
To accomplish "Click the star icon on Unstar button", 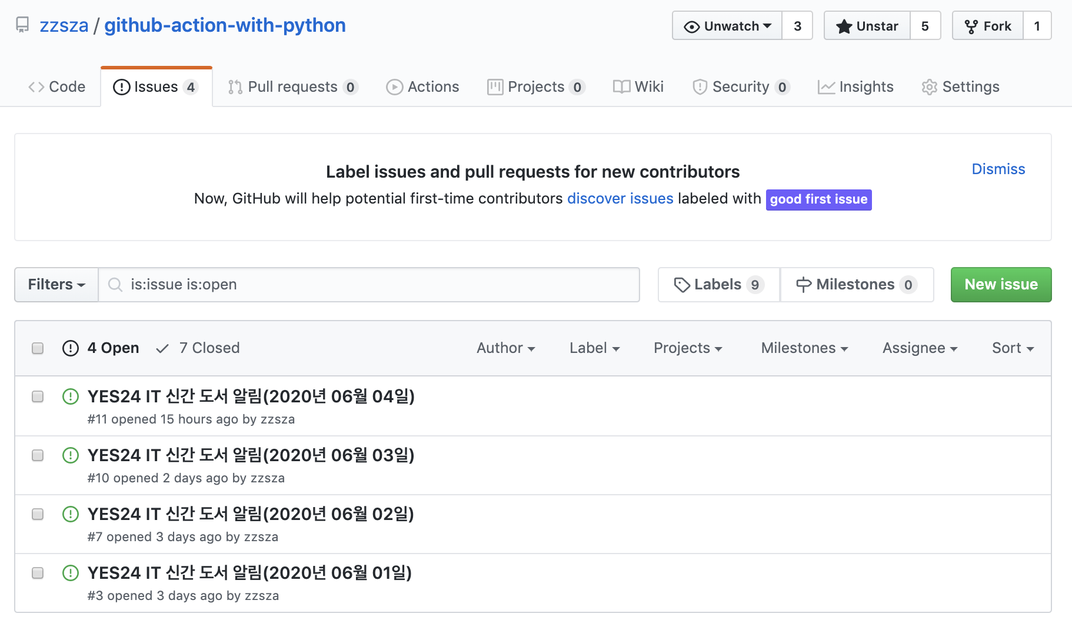I will click(x=844, y=26).
